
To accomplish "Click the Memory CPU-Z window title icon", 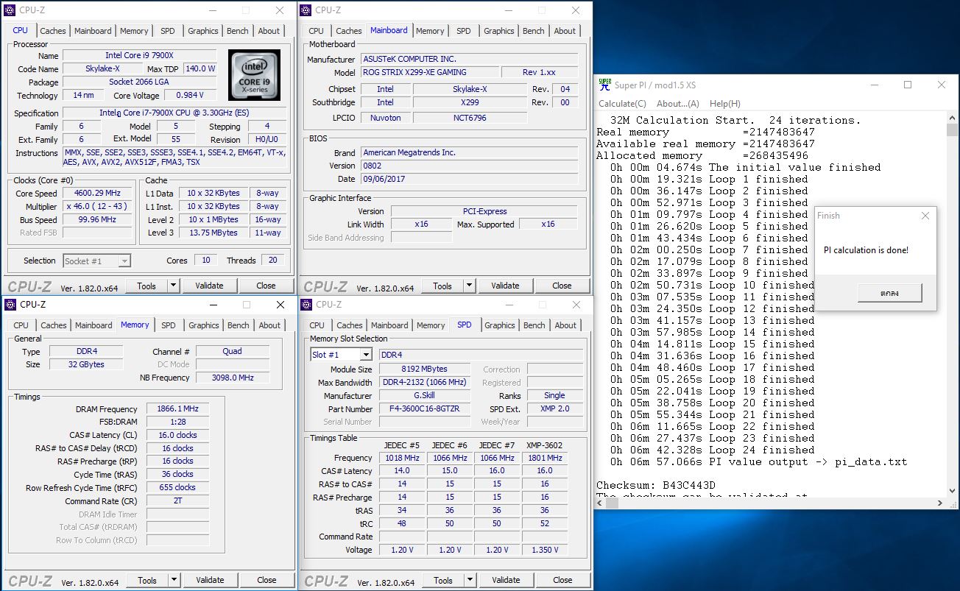I will coord(10,305).
